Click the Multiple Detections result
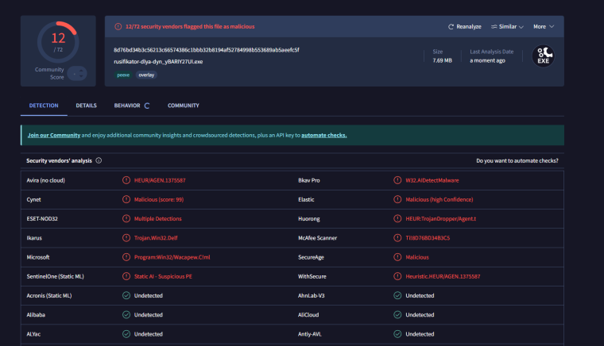This screenshot has height=346, width=604. pos(157,219)
